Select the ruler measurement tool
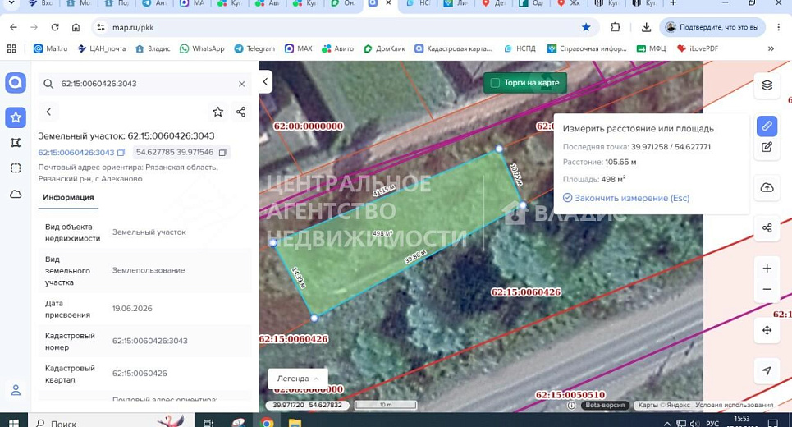792x427 pixels. pyautogui.click(x=767, y=126)
